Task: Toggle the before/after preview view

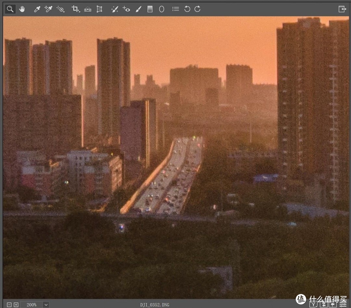Action: pos(313,304)
